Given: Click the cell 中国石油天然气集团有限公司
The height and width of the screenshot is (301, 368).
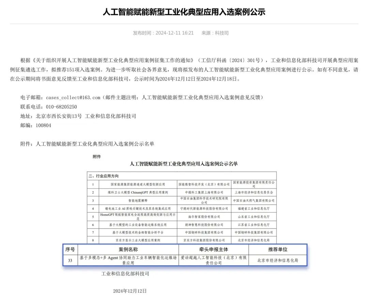Looking at the screenshot, I should point(254,200).
